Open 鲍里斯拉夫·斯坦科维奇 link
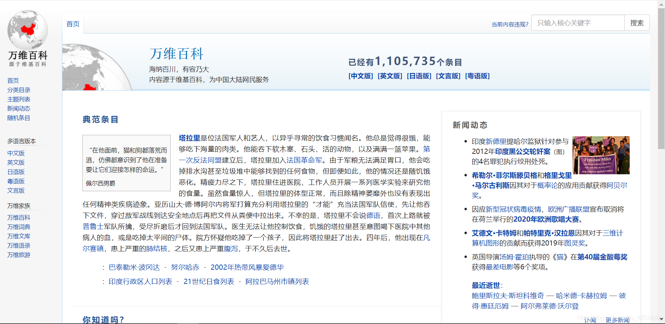 (508, 296)
